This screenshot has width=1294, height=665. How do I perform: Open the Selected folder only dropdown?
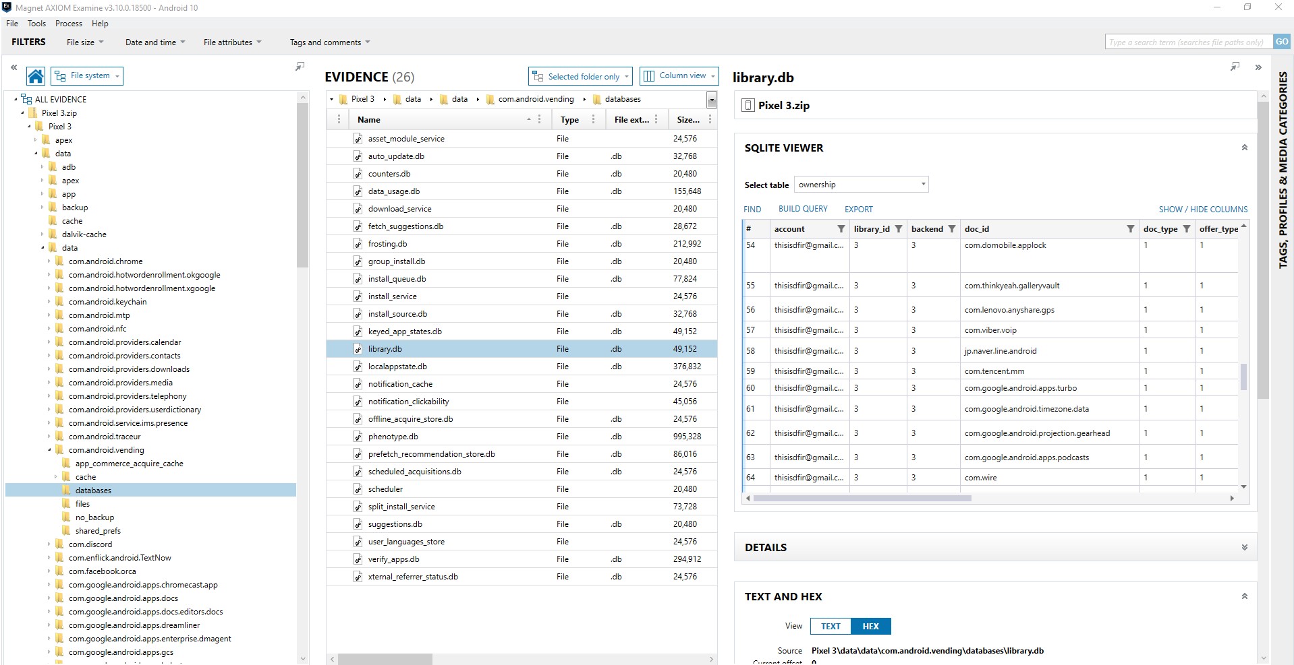(580, 76)
